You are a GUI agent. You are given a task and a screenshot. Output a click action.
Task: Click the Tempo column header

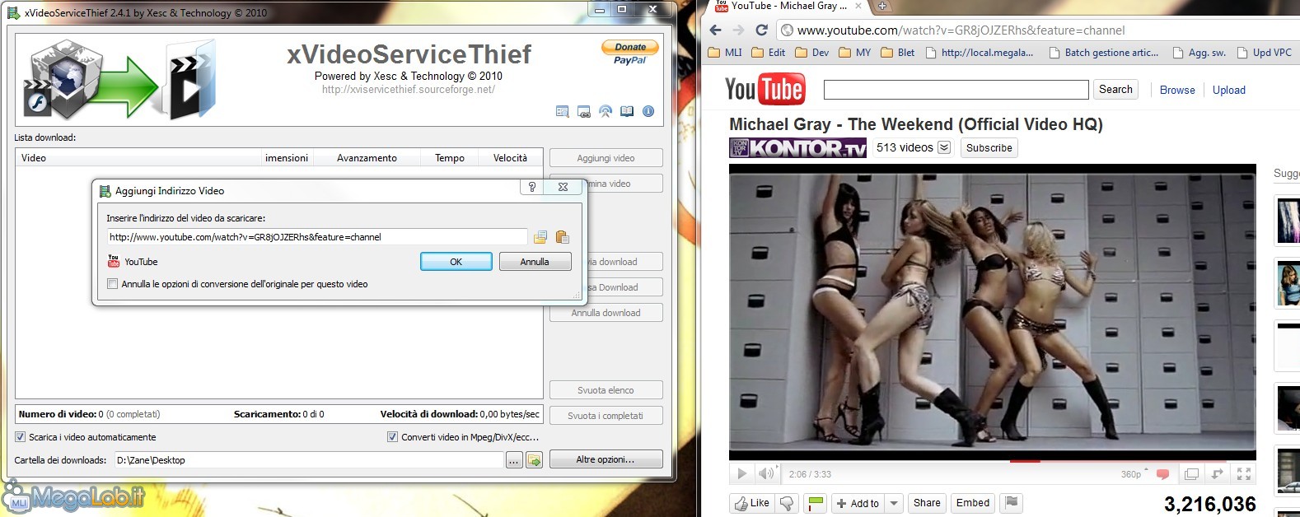450,158
